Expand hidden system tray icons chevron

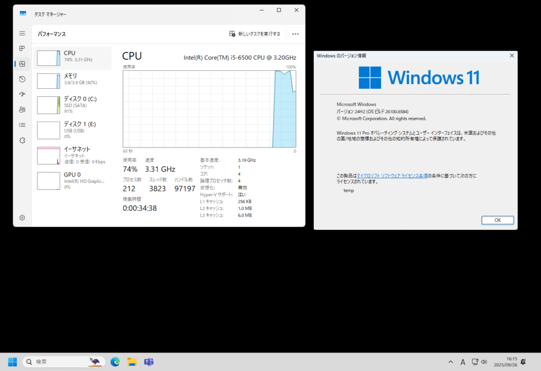(451, 362)
